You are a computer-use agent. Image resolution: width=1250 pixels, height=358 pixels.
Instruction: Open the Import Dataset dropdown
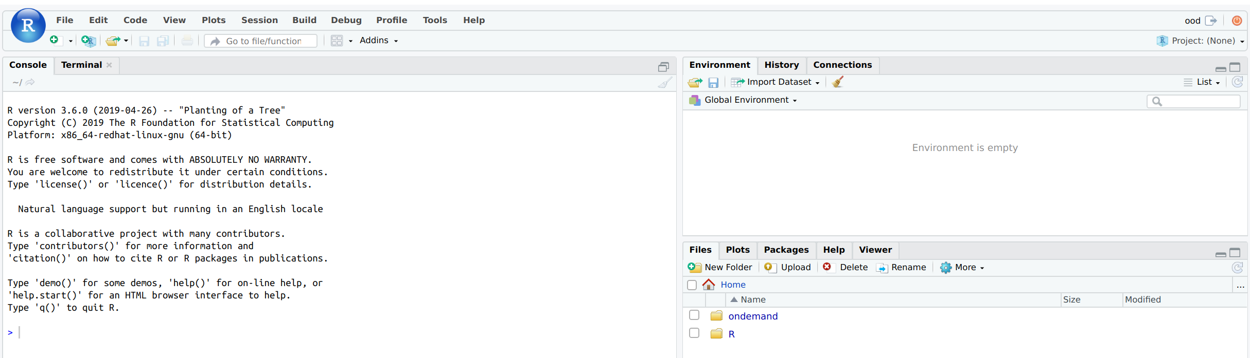[776, 82]
